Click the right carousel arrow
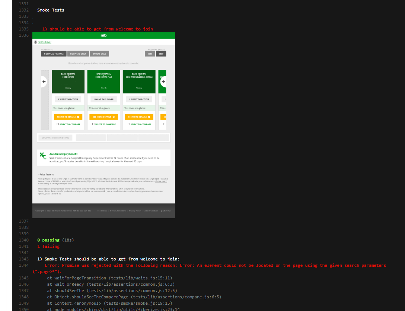Viewport: 405px width, 311px height. (x=163, y=81)
